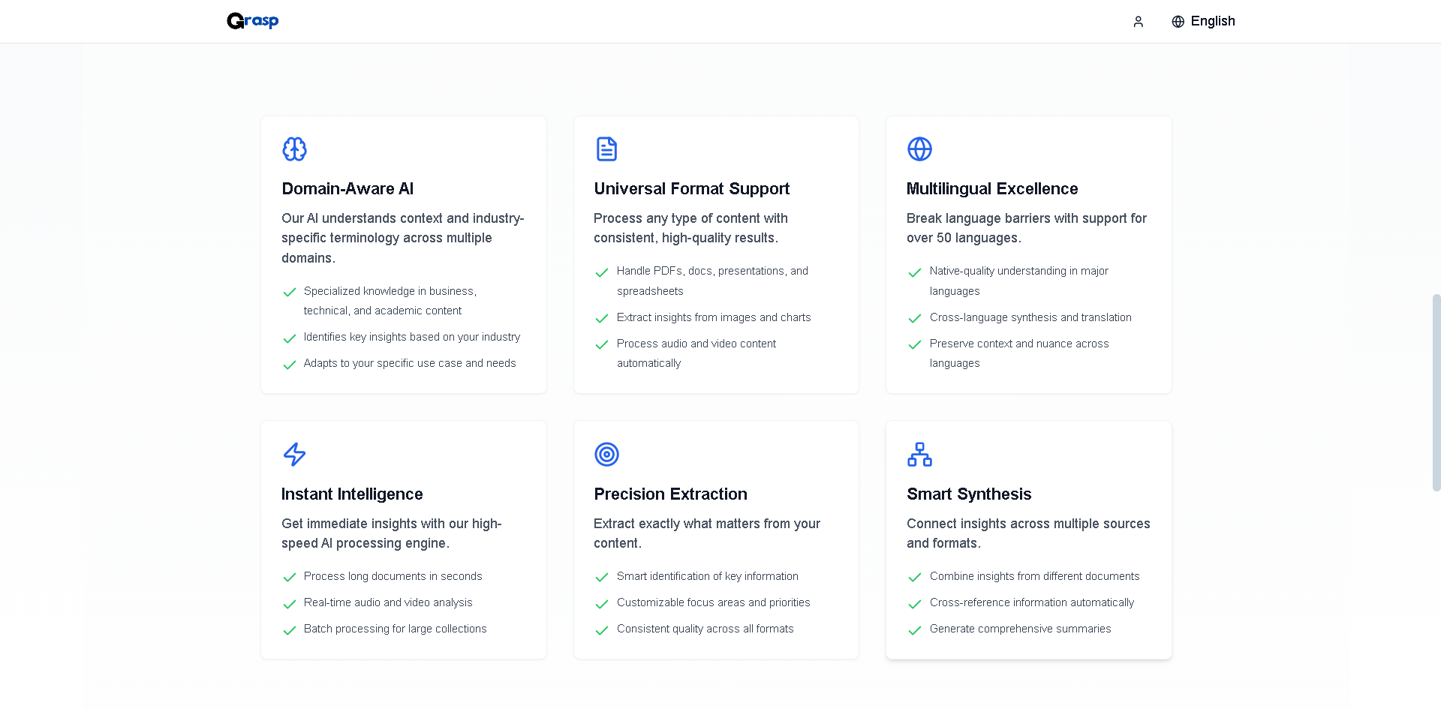Select the Universal Format Support card

(715, 254)
